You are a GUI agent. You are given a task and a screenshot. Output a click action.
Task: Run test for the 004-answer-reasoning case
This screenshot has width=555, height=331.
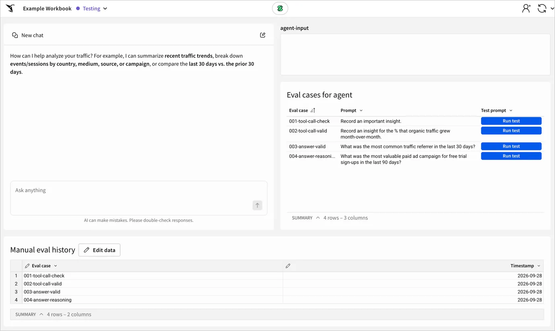[511, 156]
